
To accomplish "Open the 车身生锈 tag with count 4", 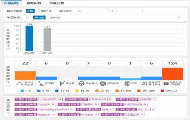I will 78,114.
